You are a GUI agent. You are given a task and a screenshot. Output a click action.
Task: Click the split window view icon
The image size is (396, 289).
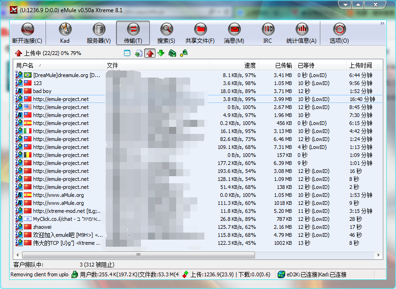127,53
